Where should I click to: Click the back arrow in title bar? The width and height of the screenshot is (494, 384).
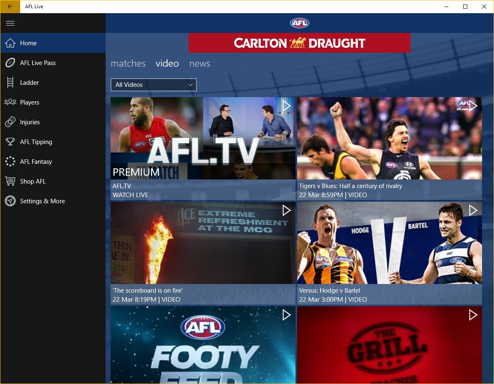10,7
